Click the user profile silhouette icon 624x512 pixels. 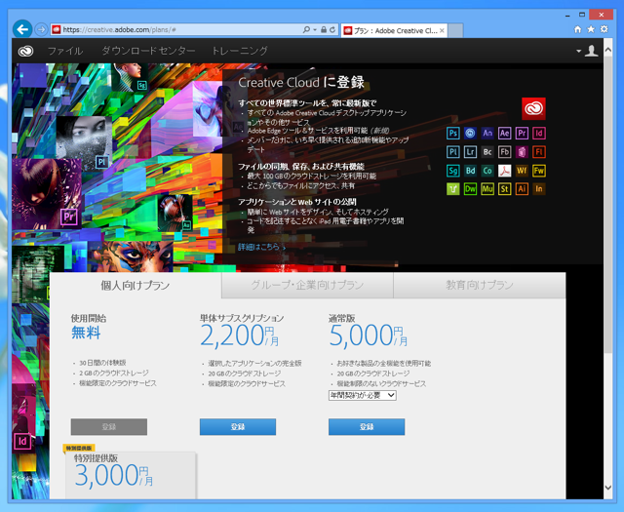[x=592, y=51]
